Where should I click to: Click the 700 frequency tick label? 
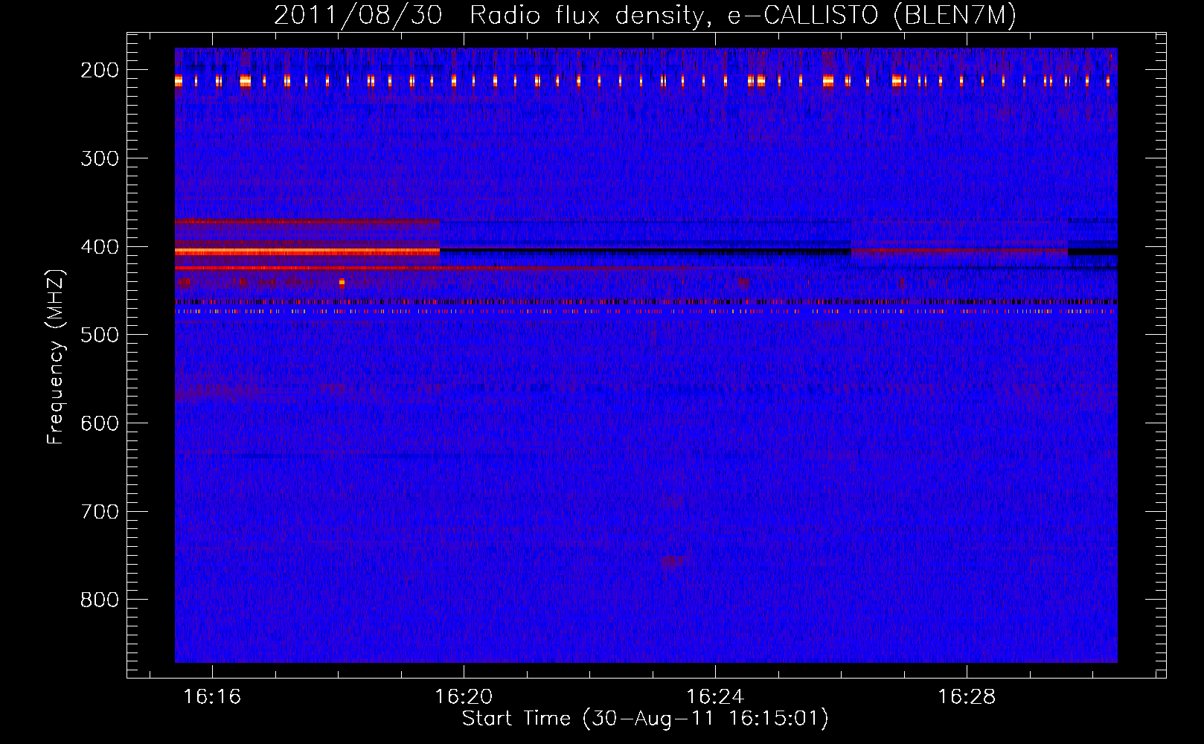(x=99, y=512)
